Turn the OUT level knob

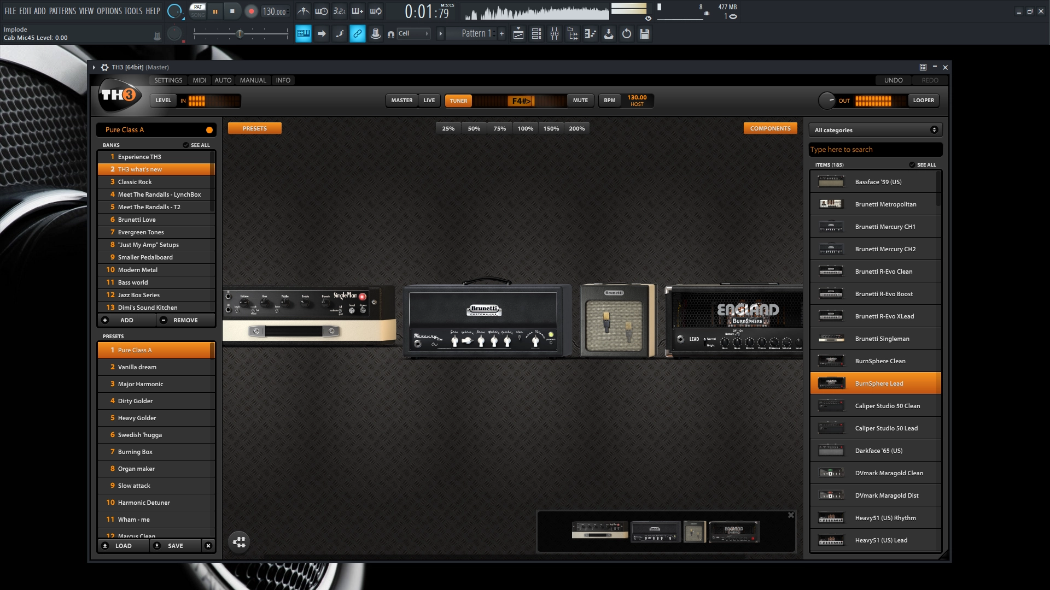point(827,101)
